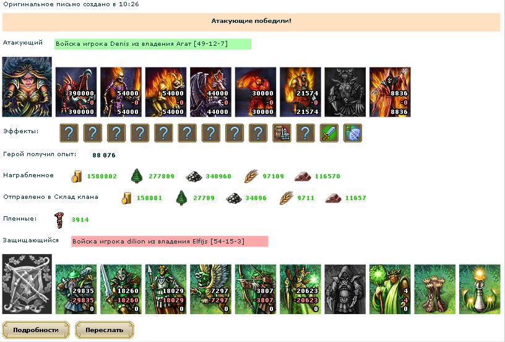
Task: Click the prisoners figure icon beside 3914
Action: (x=59, y=220)
